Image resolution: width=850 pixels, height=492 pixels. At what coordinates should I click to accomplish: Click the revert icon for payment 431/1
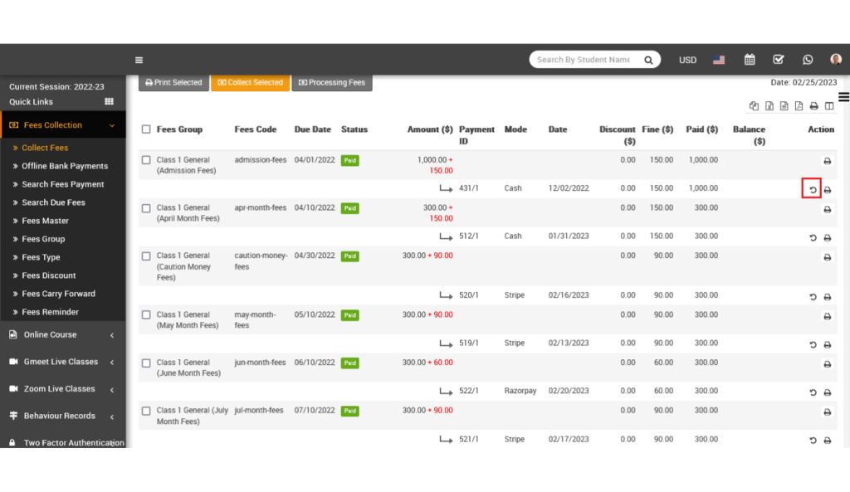(812, 189)
